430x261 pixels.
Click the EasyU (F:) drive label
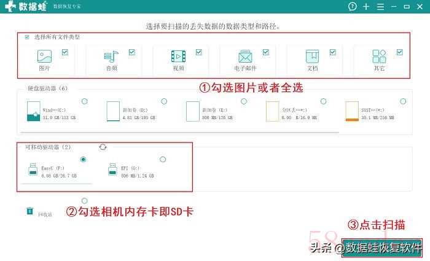(x=53, y=168)
